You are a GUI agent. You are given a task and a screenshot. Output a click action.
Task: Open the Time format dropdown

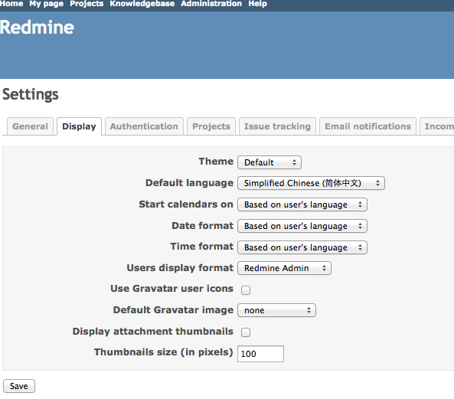coord(302,247)
